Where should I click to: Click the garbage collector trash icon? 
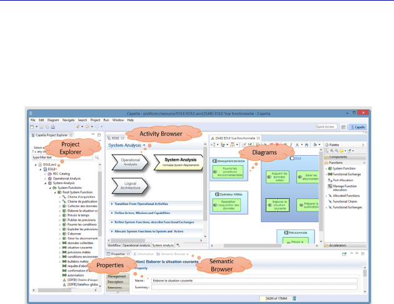(x=295, y=298)
